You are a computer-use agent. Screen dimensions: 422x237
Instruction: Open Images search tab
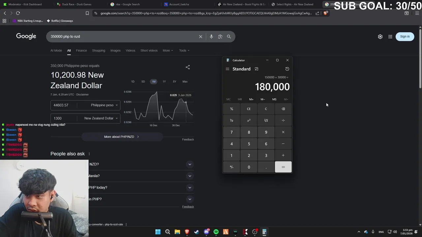click(115, 51)
